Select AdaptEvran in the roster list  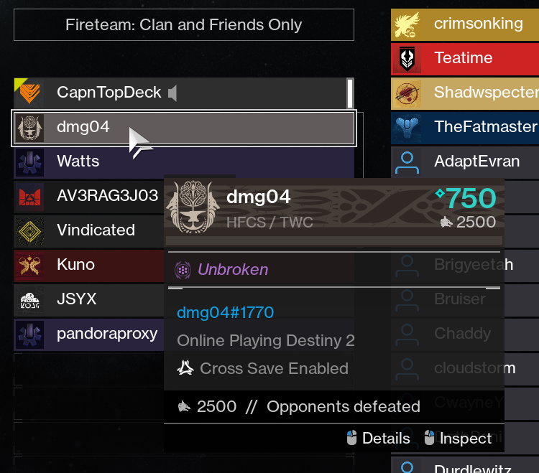[465, 162]
